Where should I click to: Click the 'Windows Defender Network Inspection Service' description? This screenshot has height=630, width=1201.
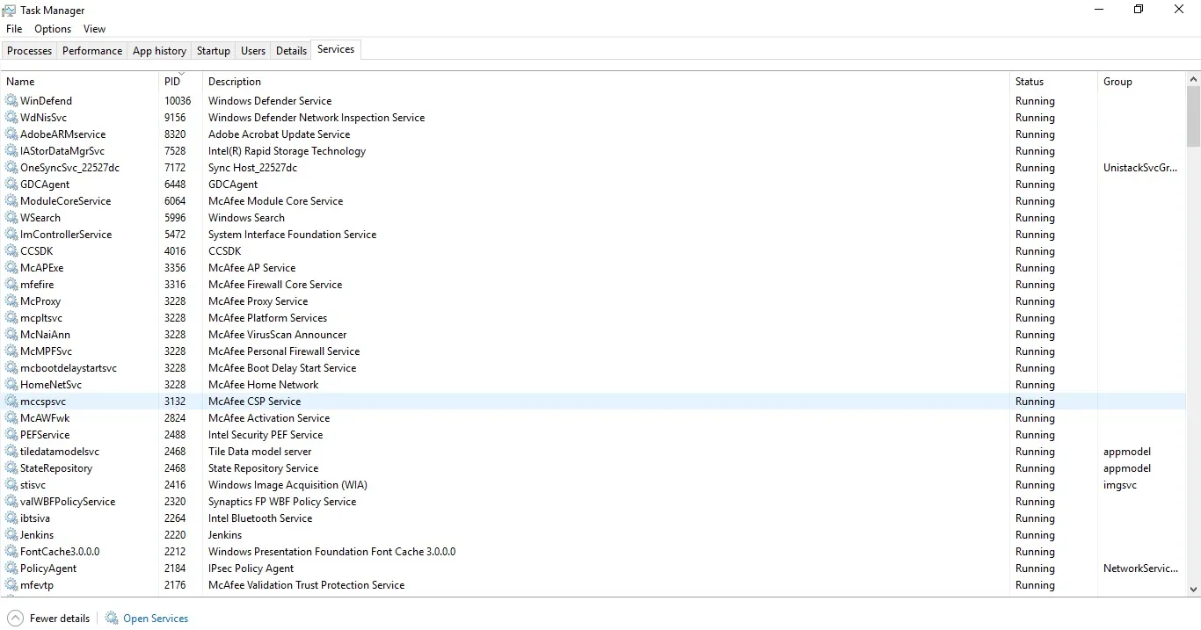[317, 118]
